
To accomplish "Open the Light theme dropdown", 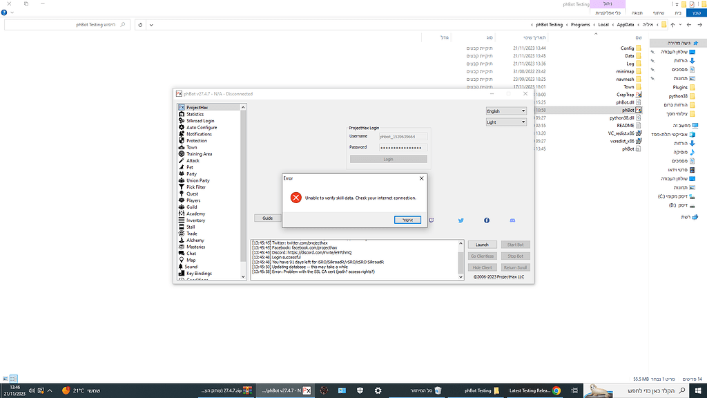I will pyautogui.click(x=505, y=121).
